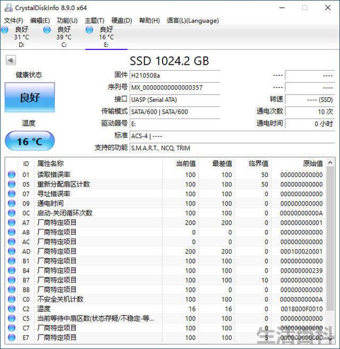Click the standard field ACS-4

click(232, 136)
